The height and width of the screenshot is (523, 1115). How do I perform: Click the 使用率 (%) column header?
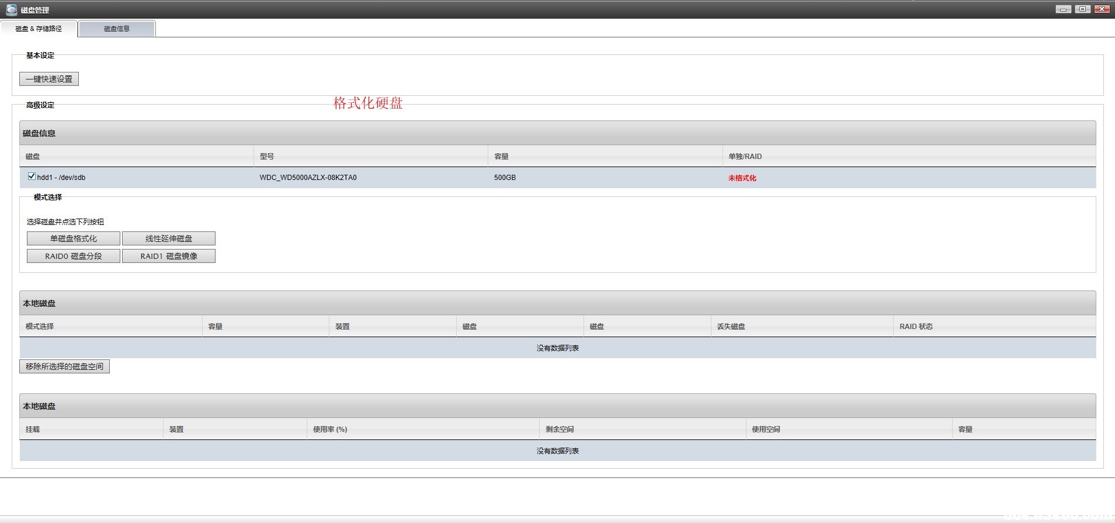coord(330,430)
